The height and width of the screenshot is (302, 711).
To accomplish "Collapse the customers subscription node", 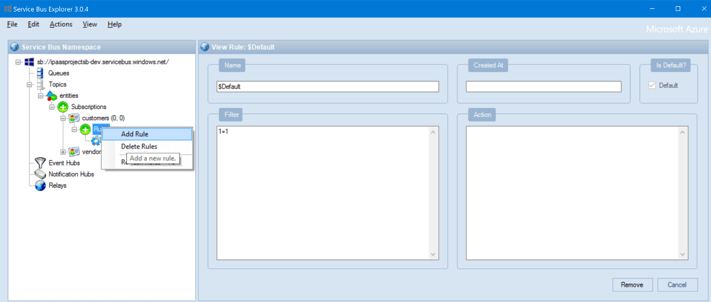I will (x=63, y=118).
